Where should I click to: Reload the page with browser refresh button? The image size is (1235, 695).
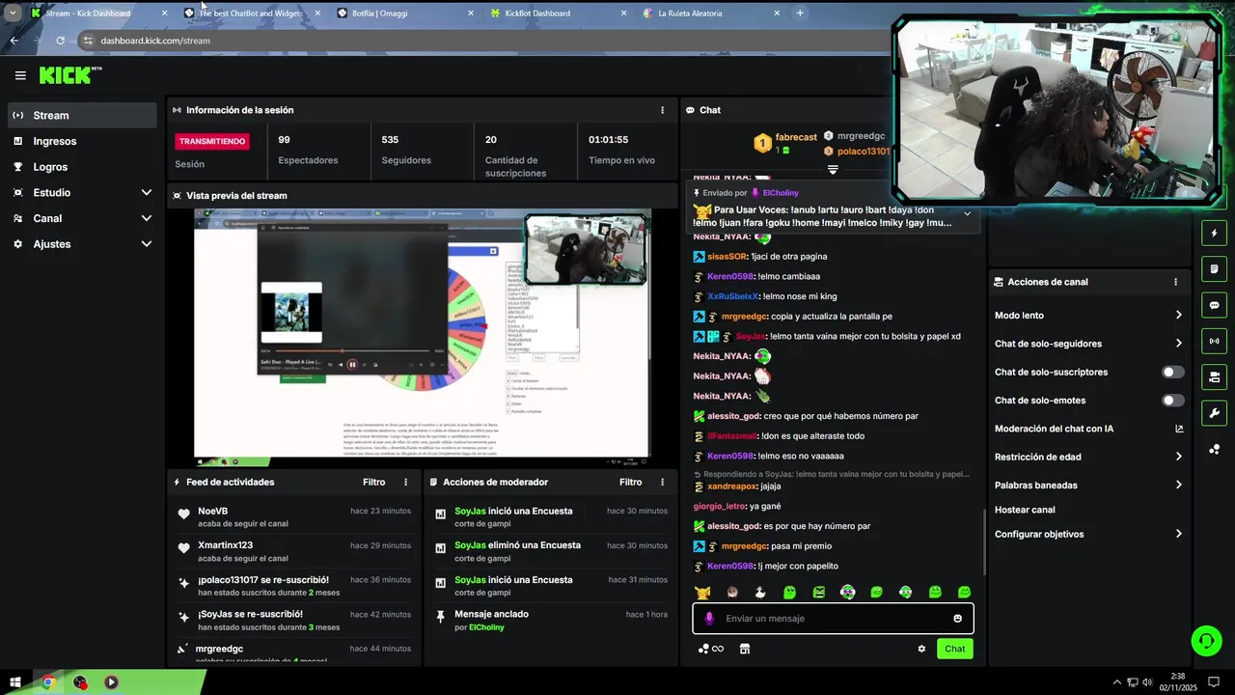coord(60,41)
